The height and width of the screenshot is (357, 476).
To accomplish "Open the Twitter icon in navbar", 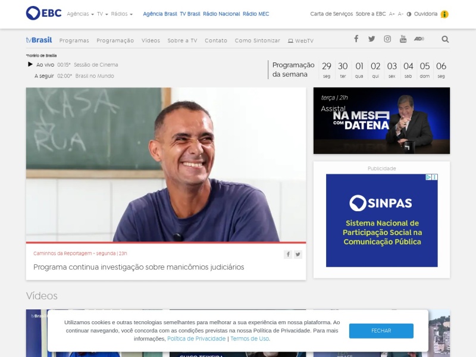I will [x=371, y=39].
